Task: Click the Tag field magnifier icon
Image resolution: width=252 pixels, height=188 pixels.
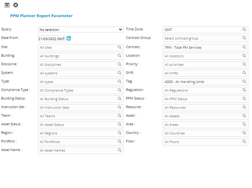Action: point(244,82)
